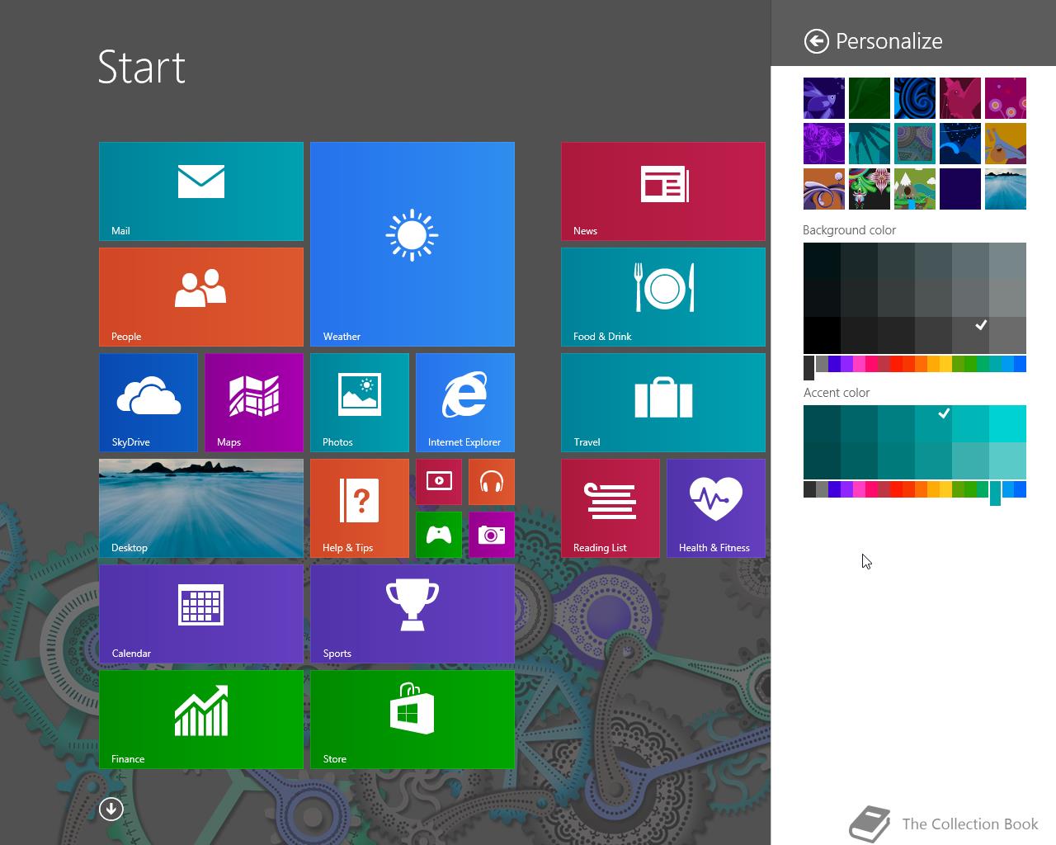Choose the brightest cyan accent color swatch
The height and width of the screenshot is (845, 1056).
tap(1007, 423)
